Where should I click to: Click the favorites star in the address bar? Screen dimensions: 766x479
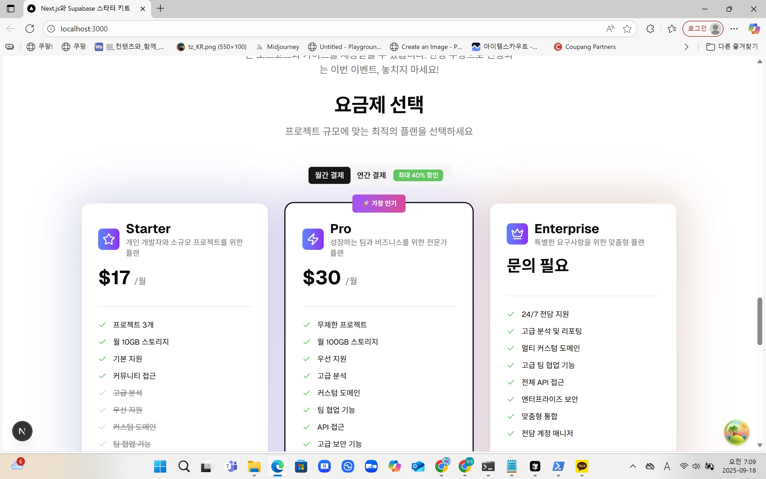coord(627,28)
